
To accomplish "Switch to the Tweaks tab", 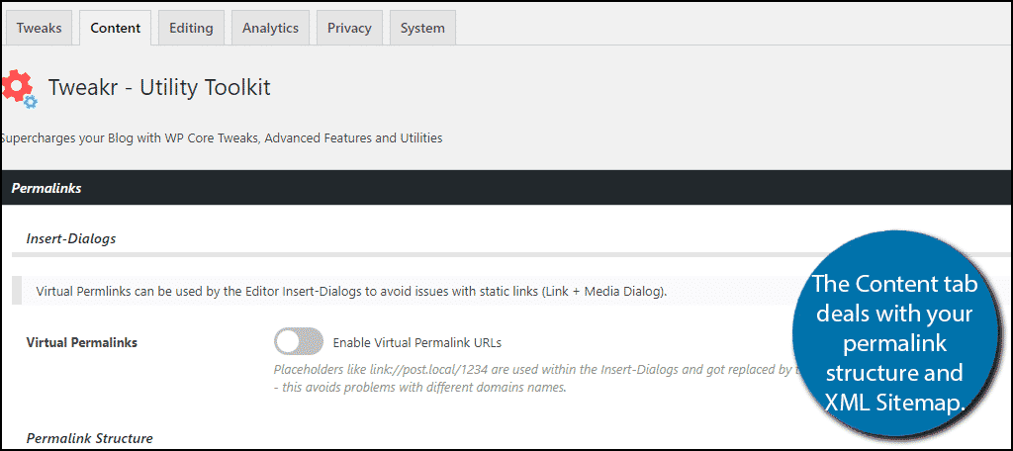I will tap(39, 28).
